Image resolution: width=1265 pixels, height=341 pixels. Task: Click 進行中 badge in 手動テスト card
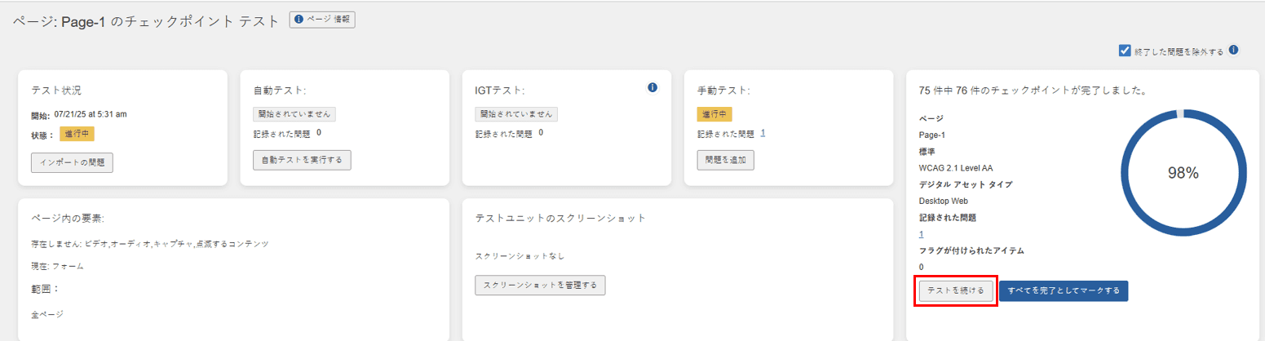click(714, 114)
